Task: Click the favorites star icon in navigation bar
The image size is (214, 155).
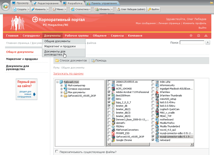Action: pyautogui.click(x=191, y=36)
